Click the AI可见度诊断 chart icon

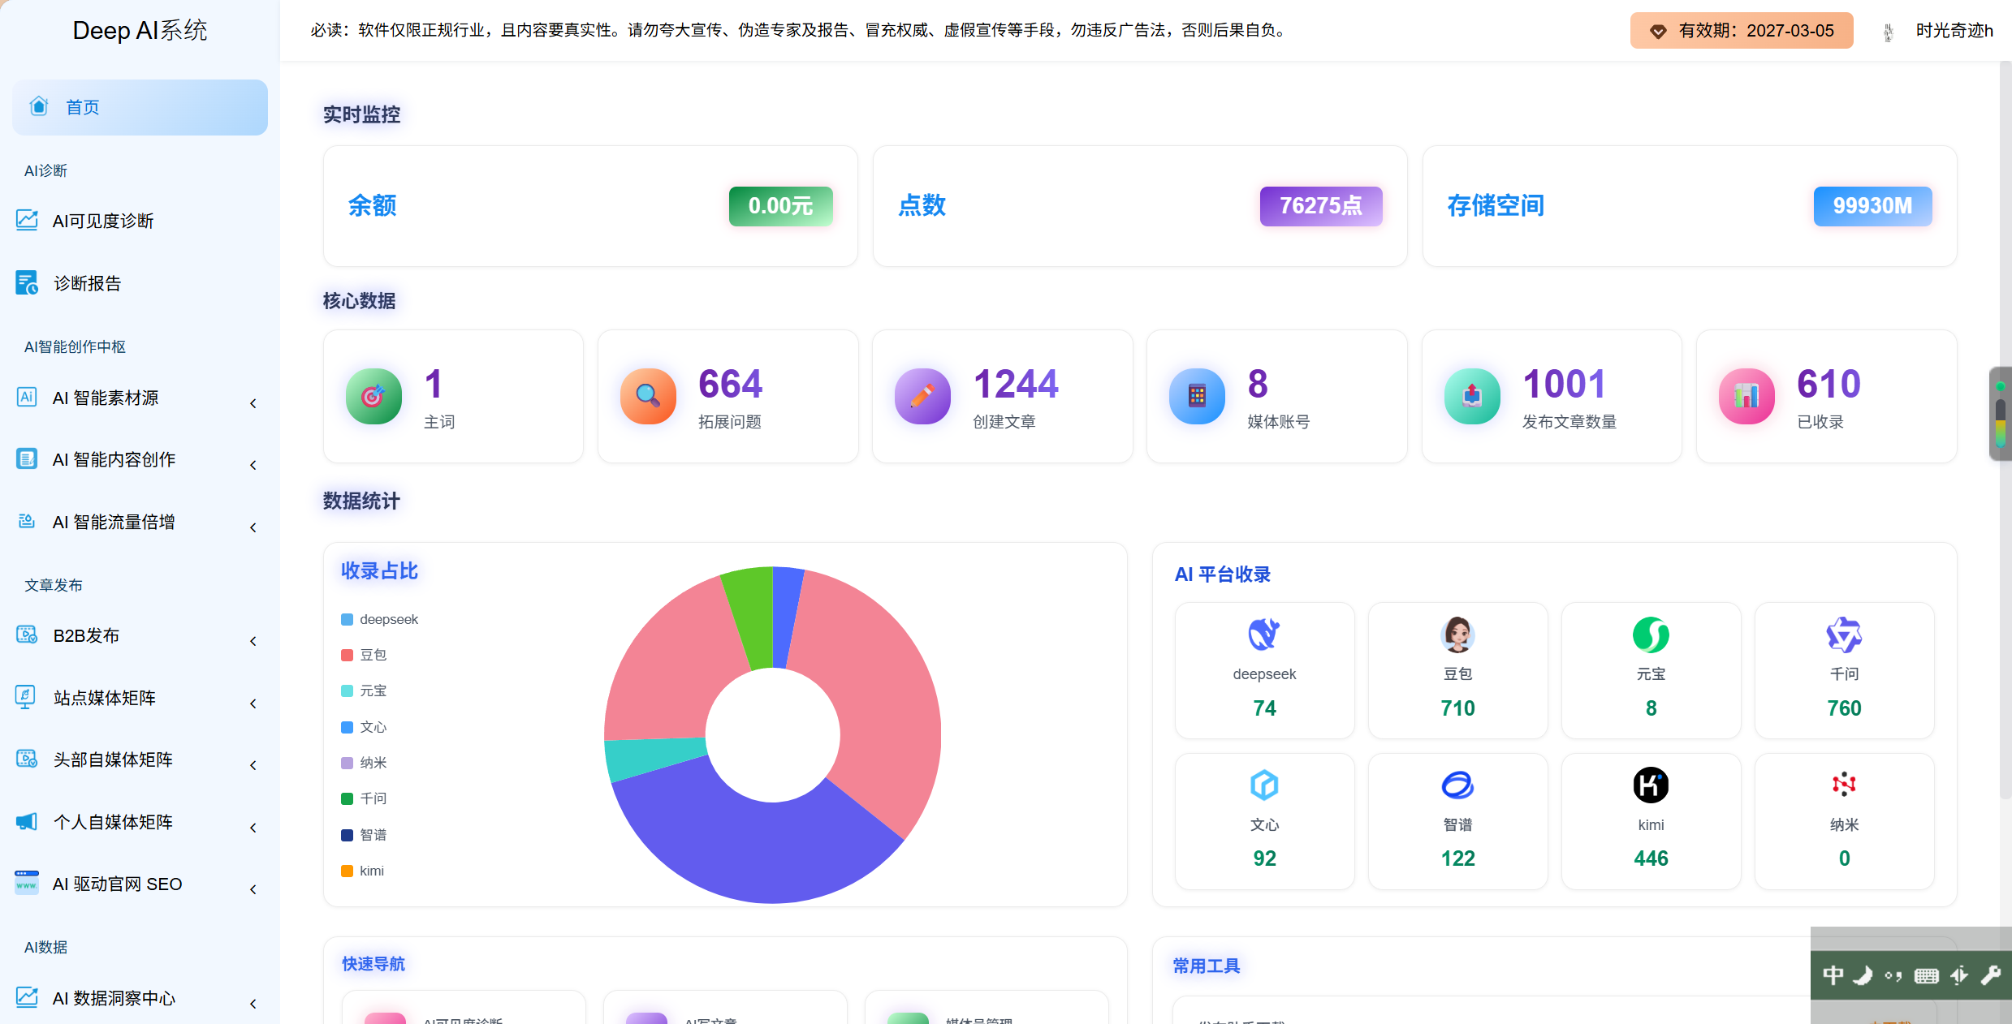point(27,220)
